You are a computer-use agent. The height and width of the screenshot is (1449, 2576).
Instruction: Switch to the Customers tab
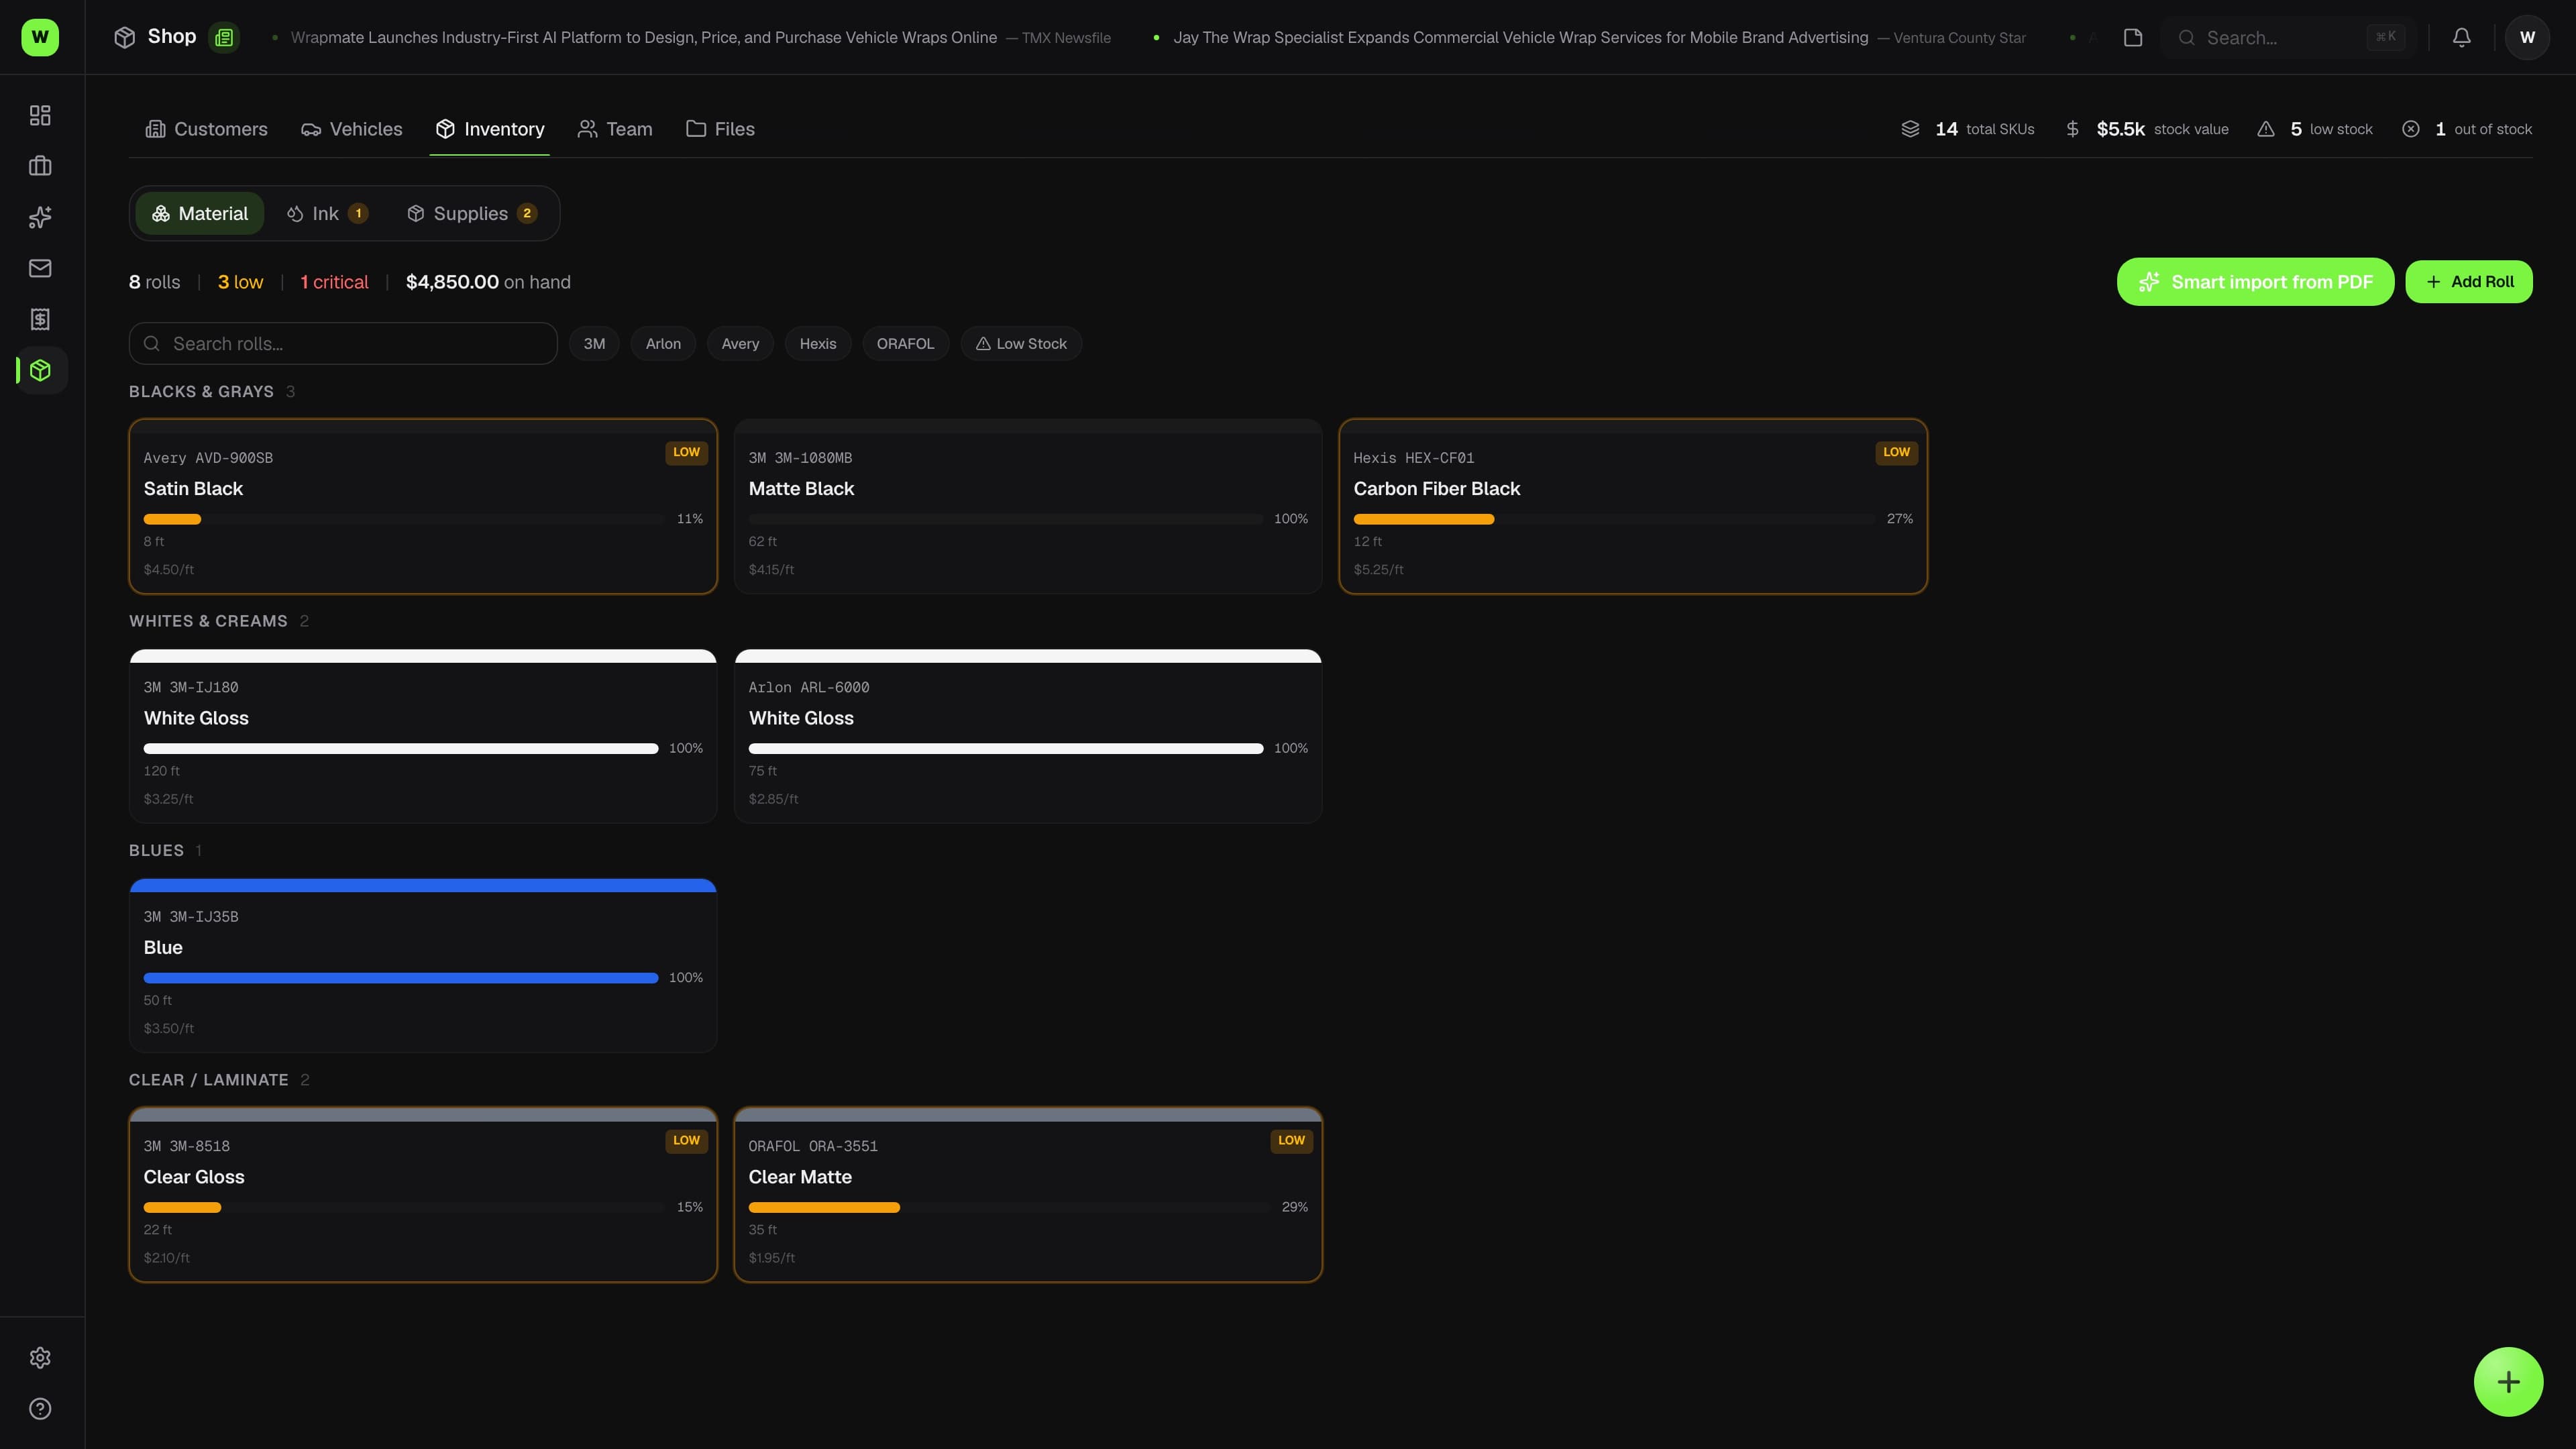206,129
